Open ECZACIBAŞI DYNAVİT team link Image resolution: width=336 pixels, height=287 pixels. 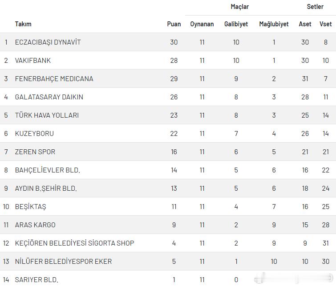48,42
